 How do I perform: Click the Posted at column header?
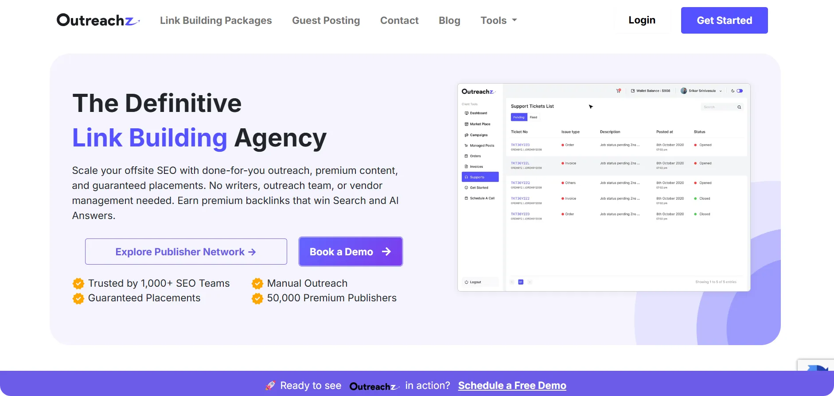(x=665, y=132)
